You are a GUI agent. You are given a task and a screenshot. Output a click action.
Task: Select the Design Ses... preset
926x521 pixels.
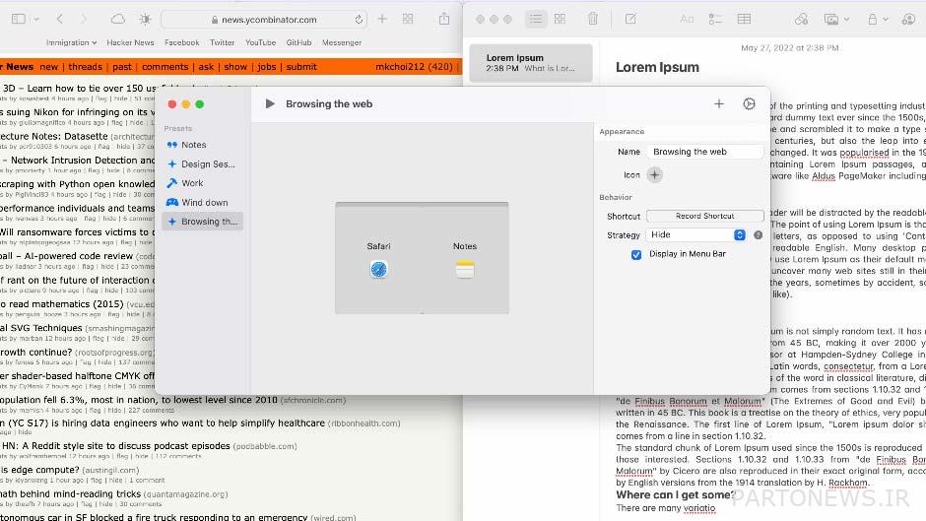(x=202, y=164)
